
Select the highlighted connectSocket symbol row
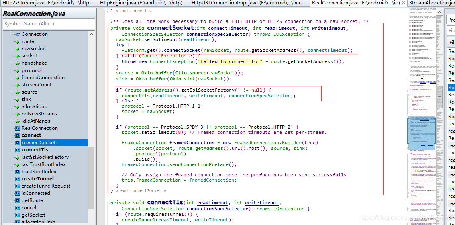pos(54,143)
